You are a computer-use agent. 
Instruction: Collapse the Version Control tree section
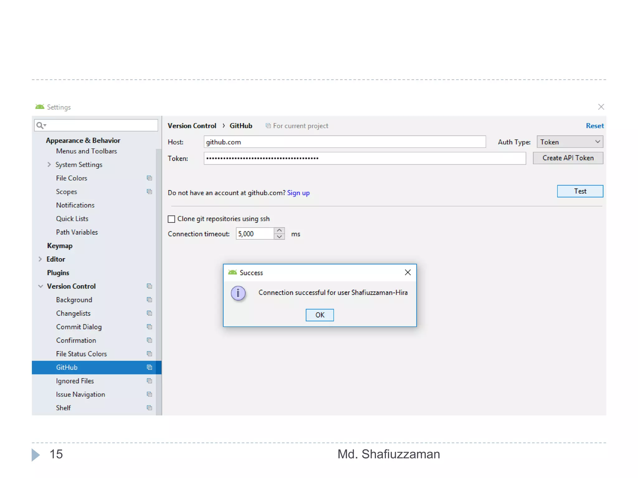click(40, 286)
